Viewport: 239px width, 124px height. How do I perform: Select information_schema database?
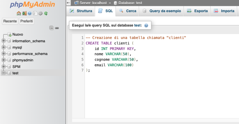click(29, 41)
